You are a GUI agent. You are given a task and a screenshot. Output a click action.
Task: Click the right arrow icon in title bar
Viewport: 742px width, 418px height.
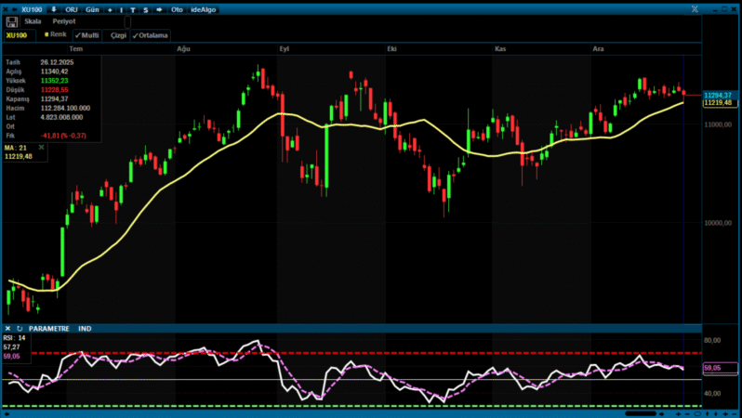pos(161,8)
